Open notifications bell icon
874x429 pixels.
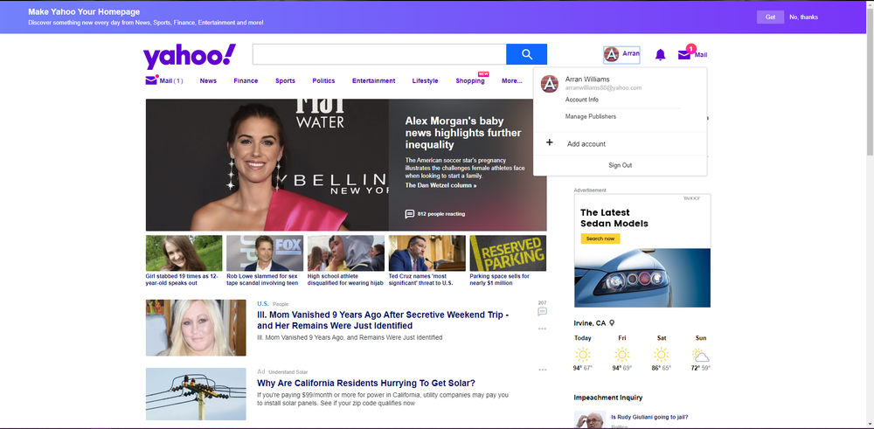pyautogui.click(x=661, y=54)
